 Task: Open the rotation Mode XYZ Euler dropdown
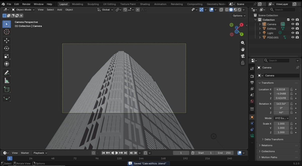click(281, 118)
